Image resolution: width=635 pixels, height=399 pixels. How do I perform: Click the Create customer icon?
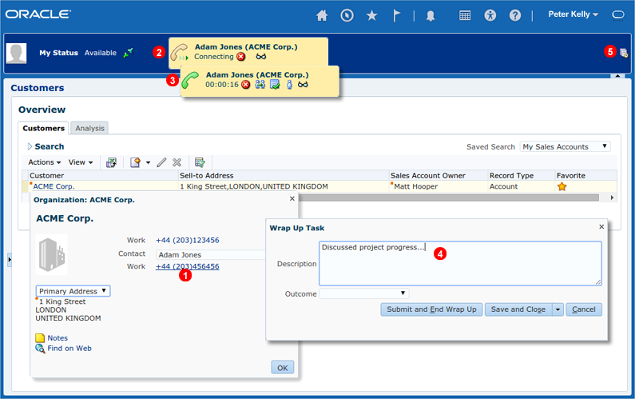click(x=135, y=162)
